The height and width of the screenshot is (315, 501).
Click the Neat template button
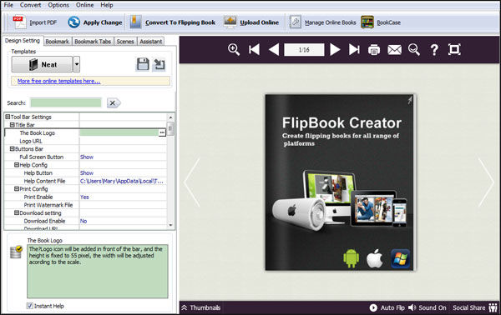tap(43, 64)
